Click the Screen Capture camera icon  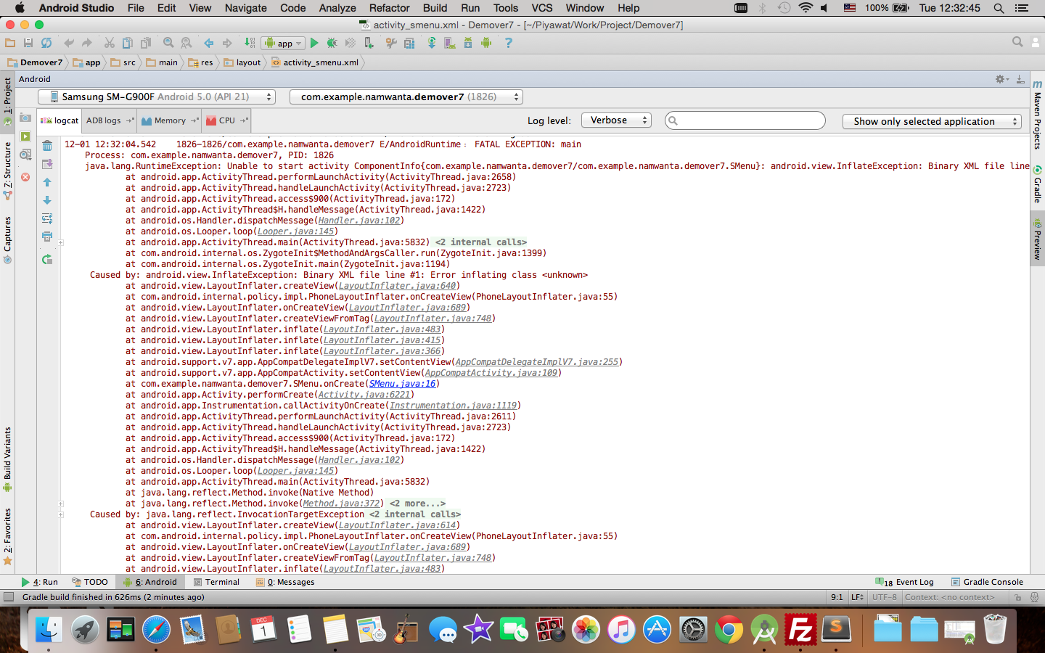coord(25,118)
